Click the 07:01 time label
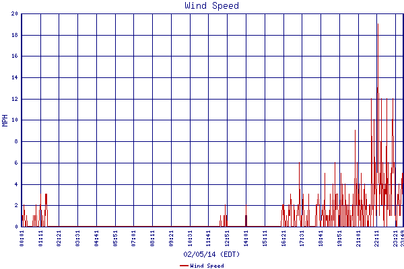This screenshot has width=404, height=269. (134, 238)
